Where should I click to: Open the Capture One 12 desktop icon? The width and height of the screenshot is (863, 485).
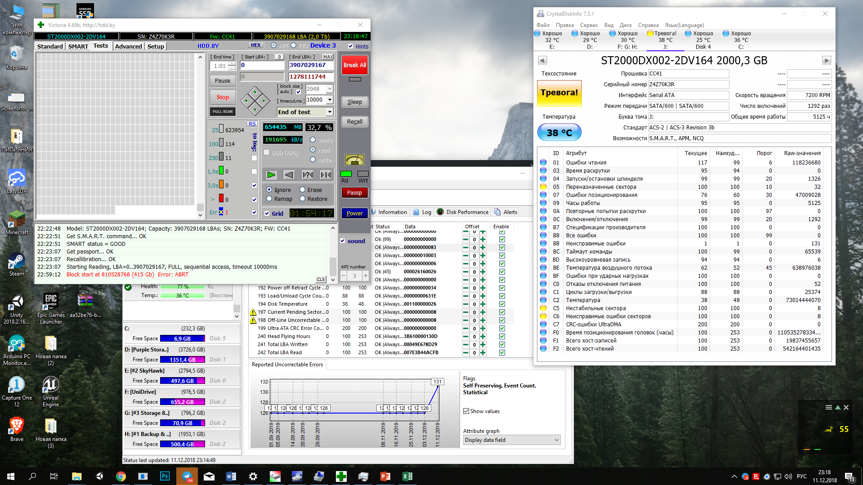(17, 391)
